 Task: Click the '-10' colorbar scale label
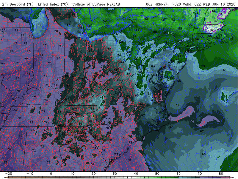click(x=30, y=174)
